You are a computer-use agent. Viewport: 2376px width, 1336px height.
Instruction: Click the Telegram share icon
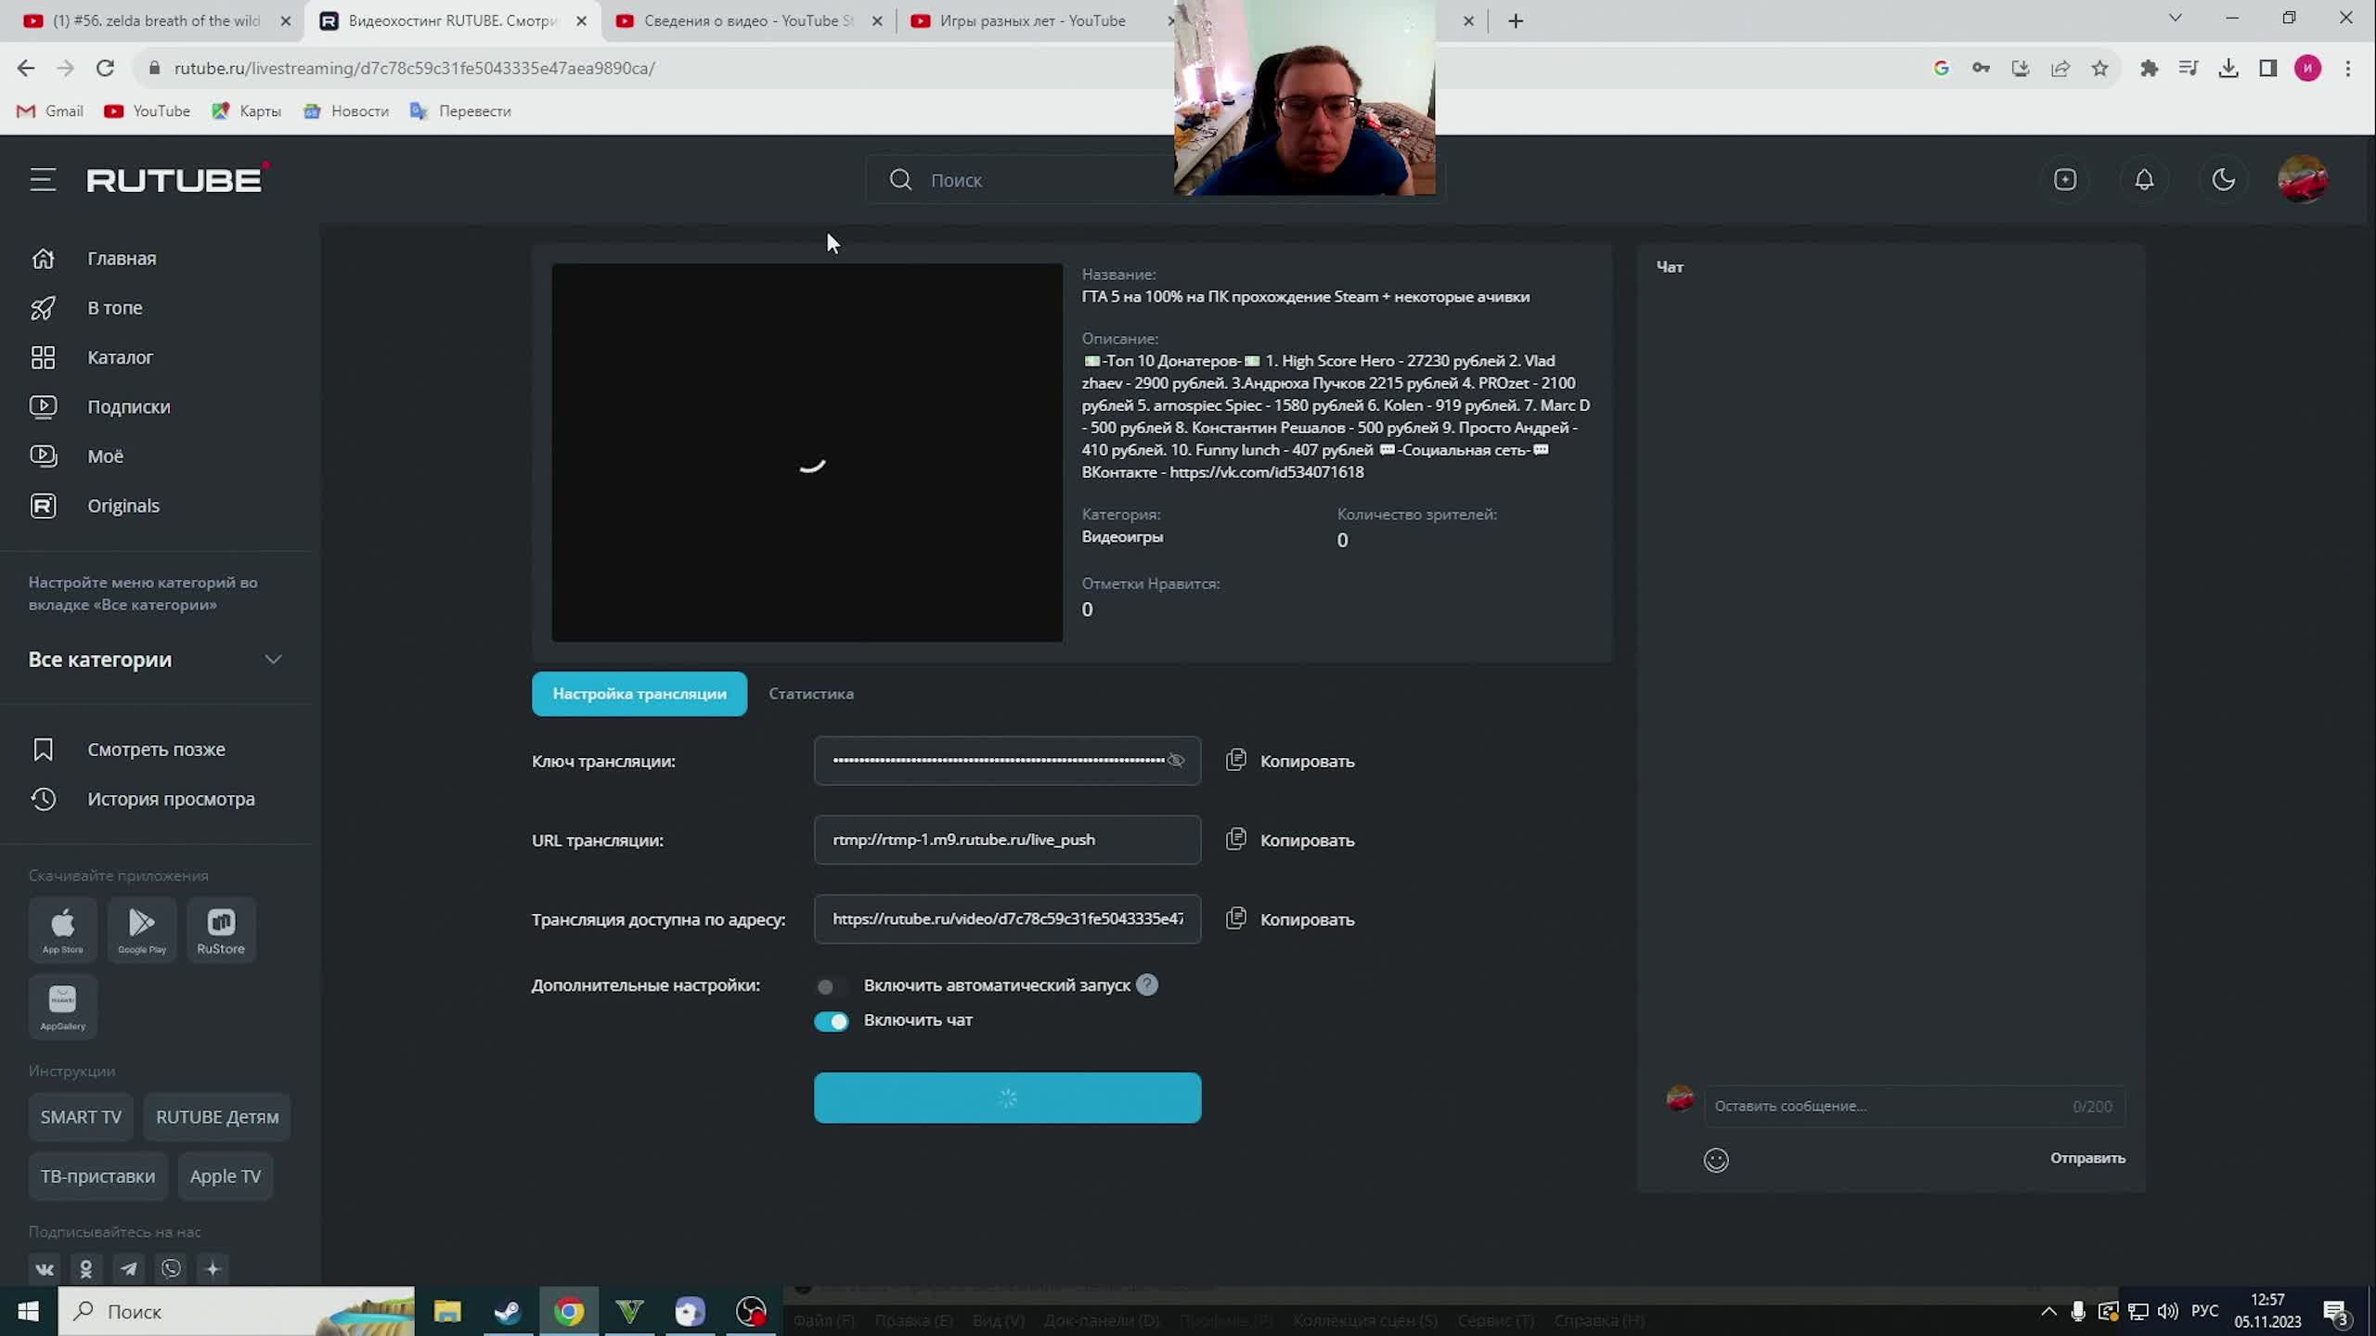click(x=128, y=1268)
